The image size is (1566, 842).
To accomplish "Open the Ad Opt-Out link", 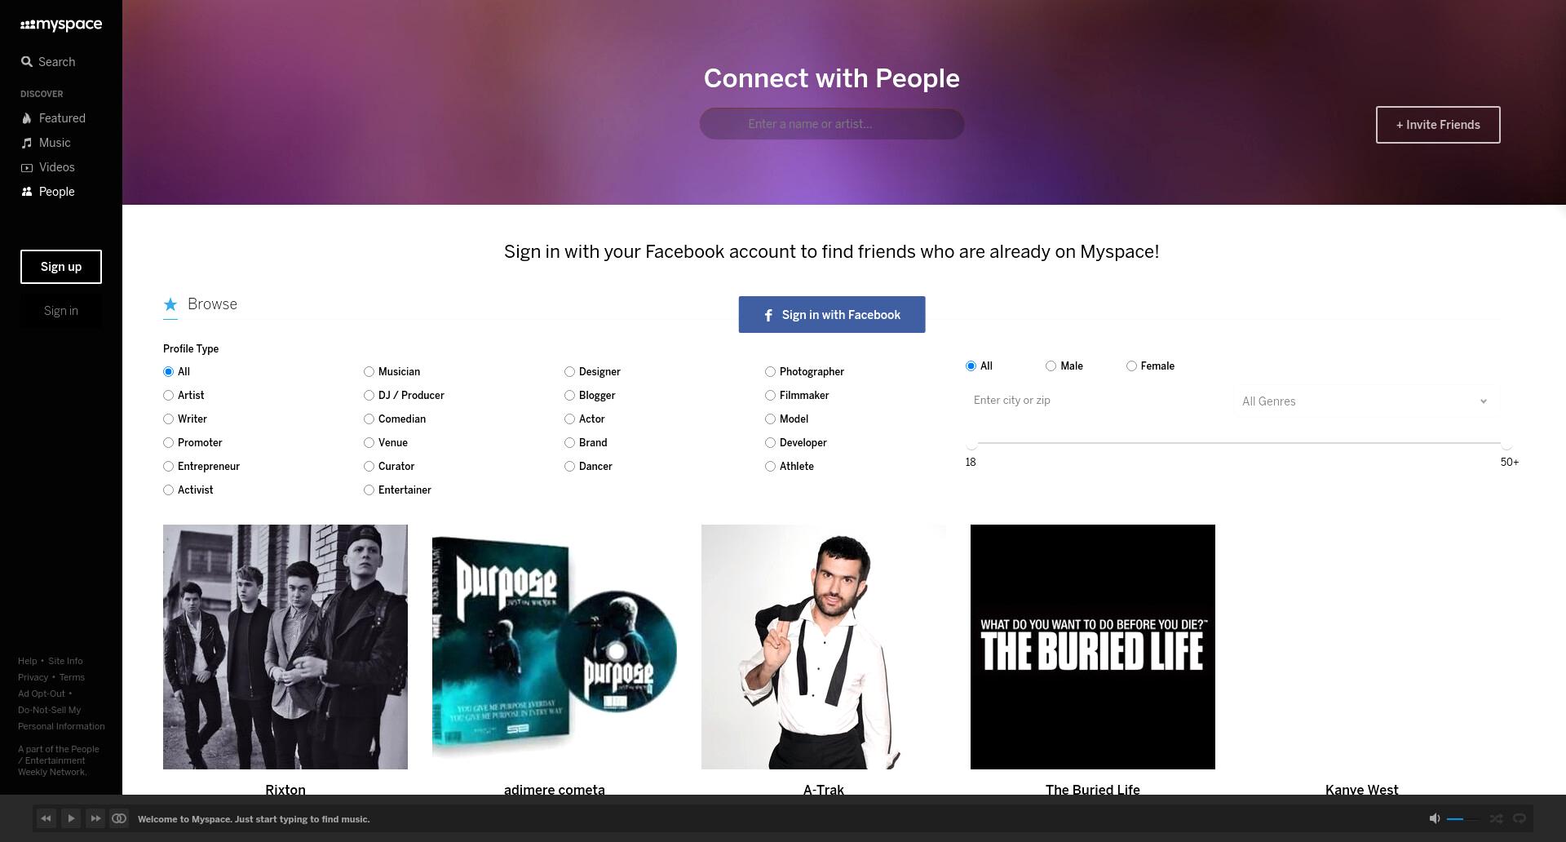I will [x=42, y=694].
